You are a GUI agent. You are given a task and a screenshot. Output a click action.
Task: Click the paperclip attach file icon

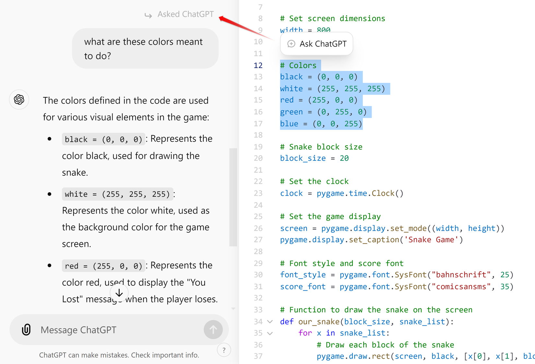coord(26,330)
